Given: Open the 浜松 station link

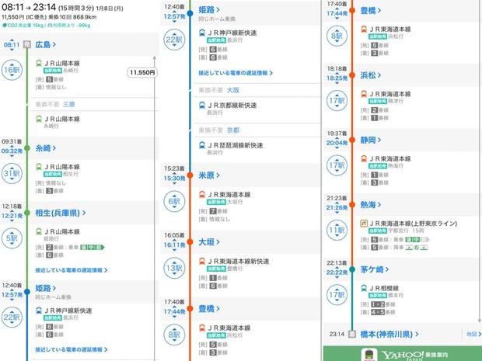Looking at the screenshot, I should pos(371,75).
